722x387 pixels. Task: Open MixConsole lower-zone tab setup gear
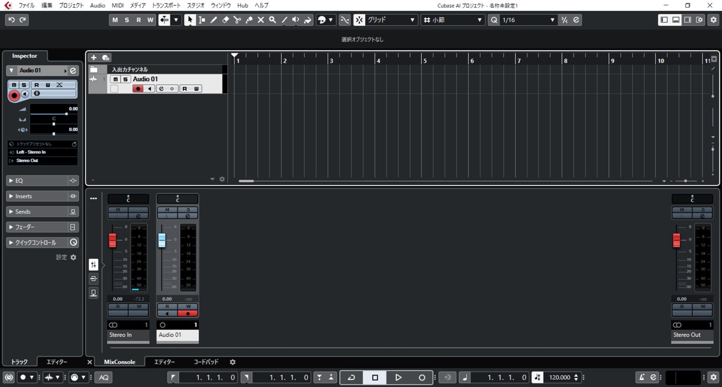(x=233, y=362)
